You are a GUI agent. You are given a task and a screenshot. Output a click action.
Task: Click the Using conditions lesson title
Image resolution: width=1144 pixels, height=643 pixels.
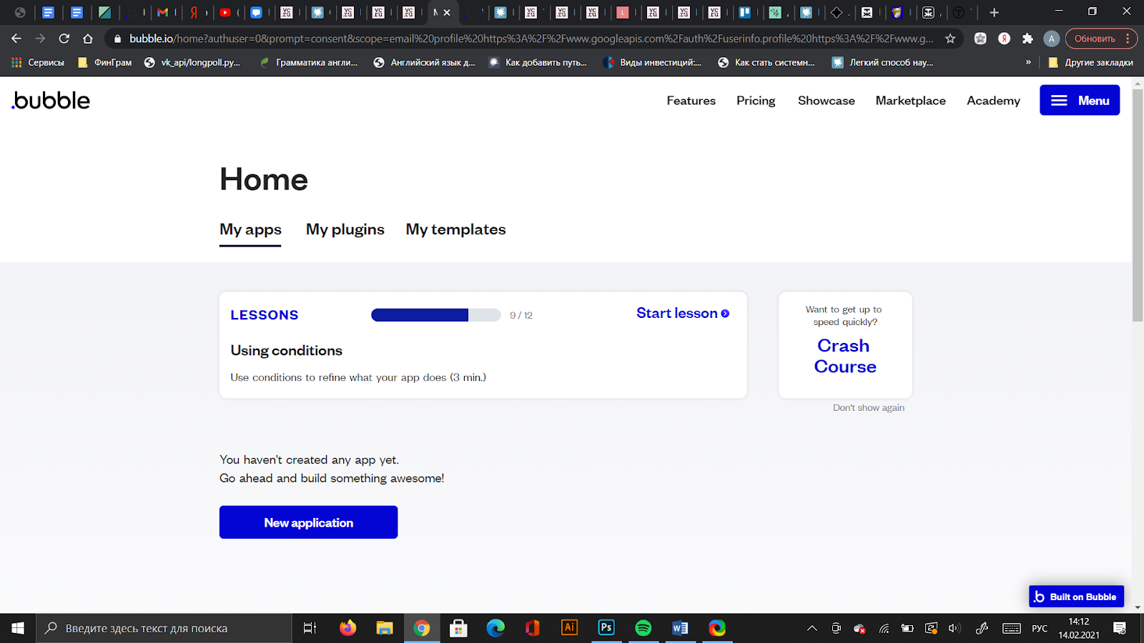pyautogui.click(x=286, y=350)
